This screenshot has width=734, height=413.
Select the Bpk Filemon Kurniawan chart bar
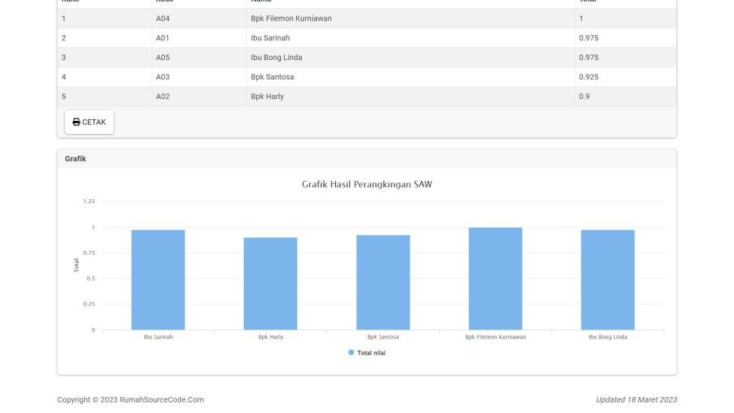tap(495, 278)
